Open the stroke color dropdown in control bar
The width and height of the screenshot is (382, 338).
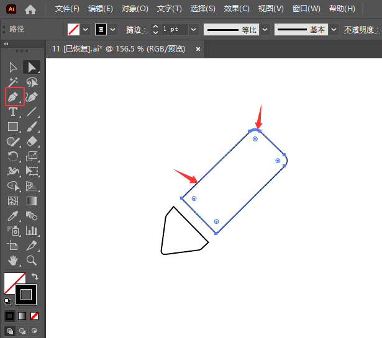click(113, 29)
